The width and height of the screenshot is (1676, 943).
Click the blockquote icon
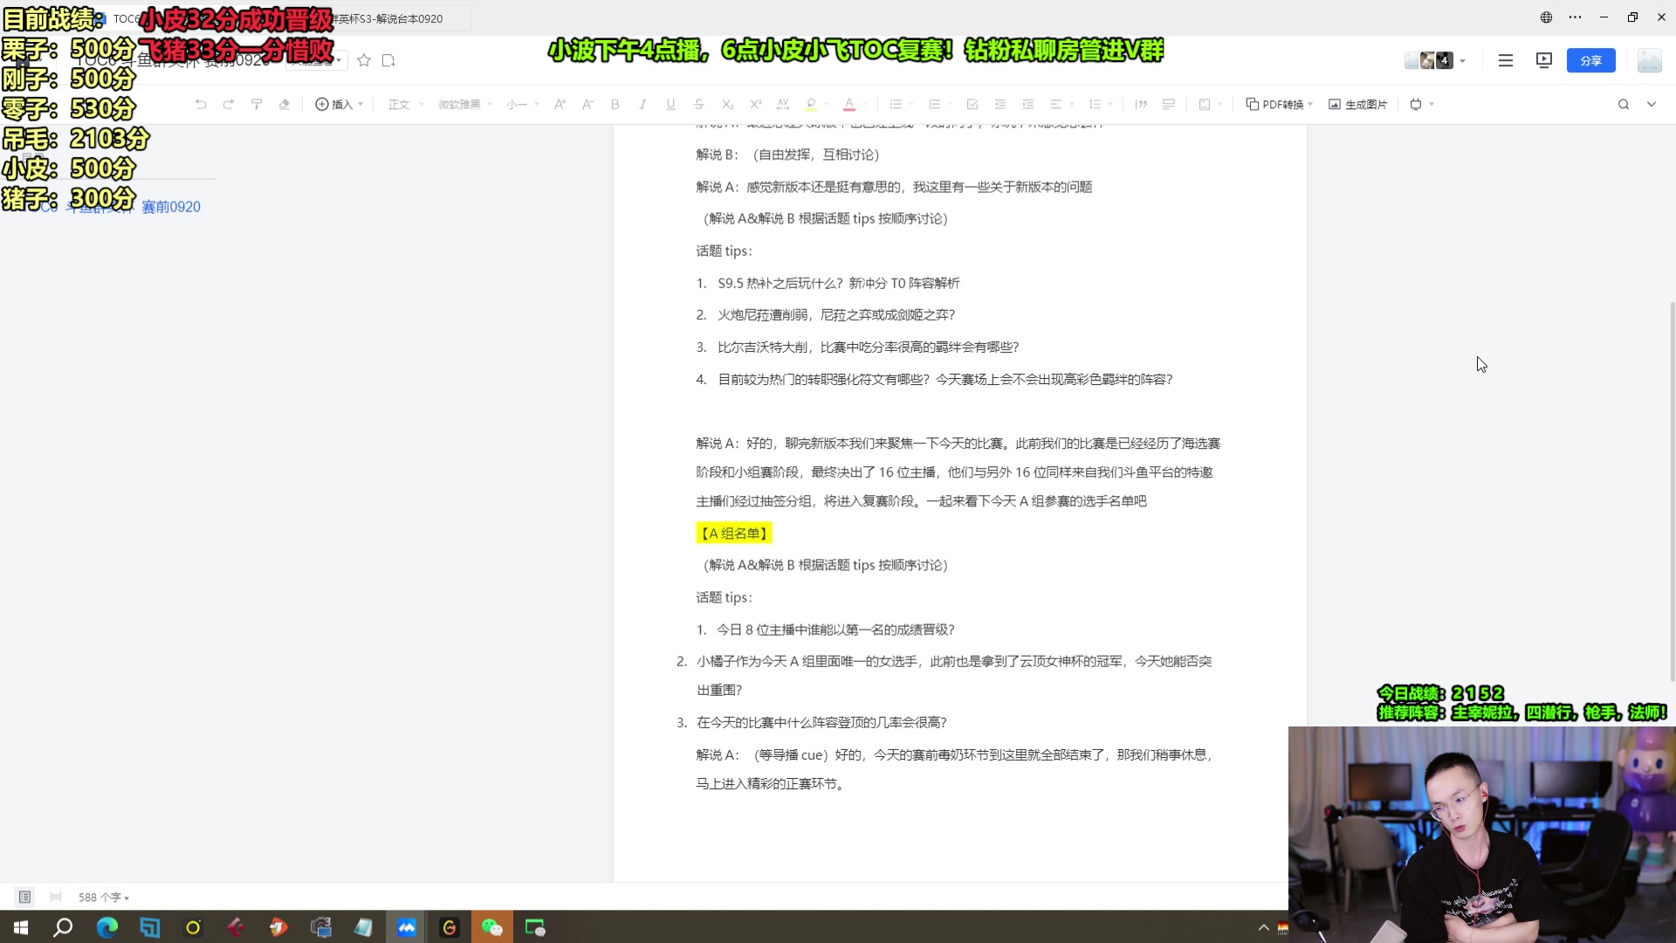(x=1141, y=104)
